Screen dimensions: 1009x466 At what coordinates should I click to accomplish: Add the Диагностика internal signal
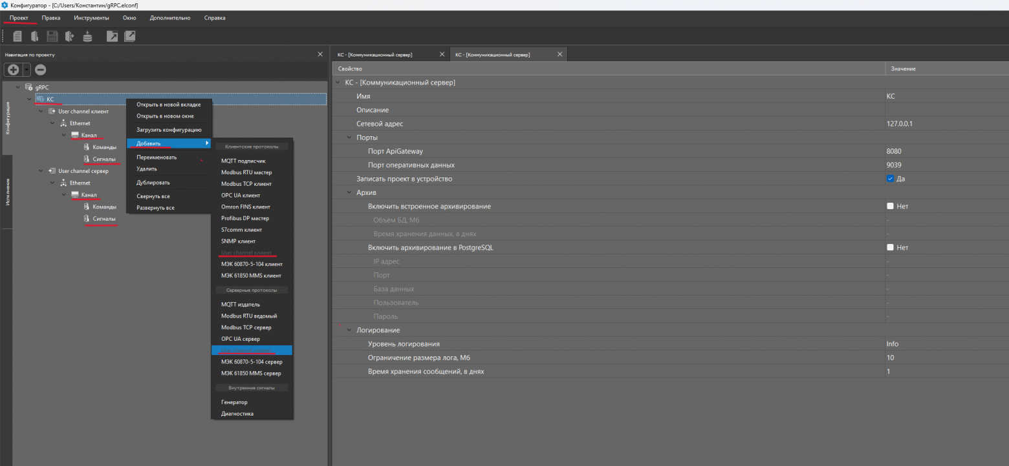[252, 414]
